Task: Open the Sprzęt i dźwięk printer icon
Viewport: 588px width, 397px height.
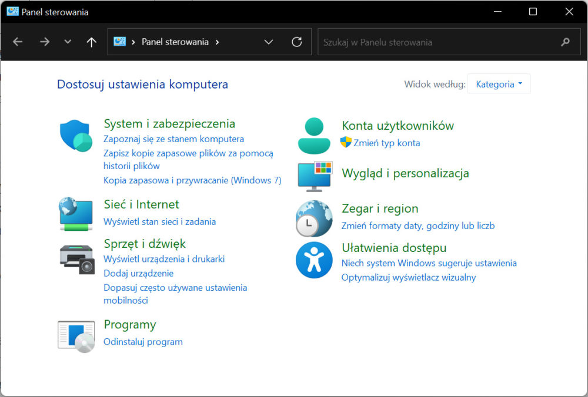Action: click(77, 259)
